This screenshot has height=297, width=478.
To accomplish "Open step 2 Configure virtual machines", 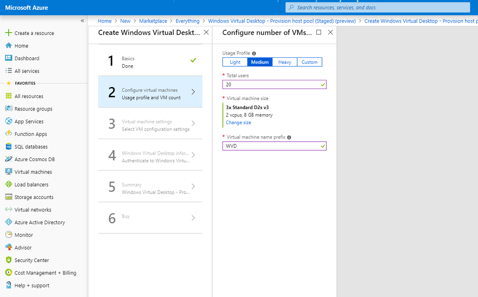I will 150,92.
